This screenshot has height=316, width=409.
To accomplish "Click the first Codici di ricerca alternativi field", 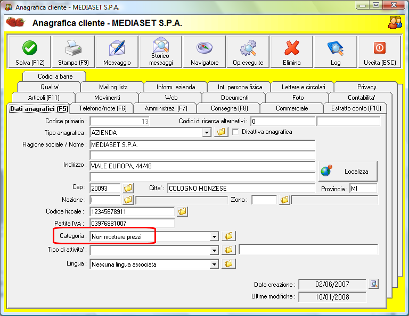I will pyautogui.click(x=283, y=121).
